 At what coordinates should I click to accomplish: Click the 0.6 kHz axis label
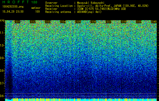2,96
